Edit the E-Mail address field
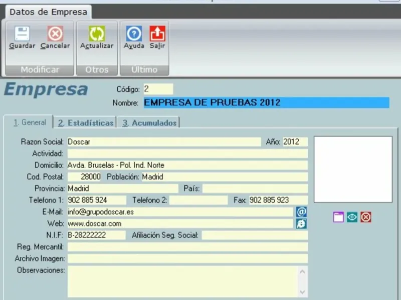The width and height of the screenshot is (401, 300). (180, 211)
